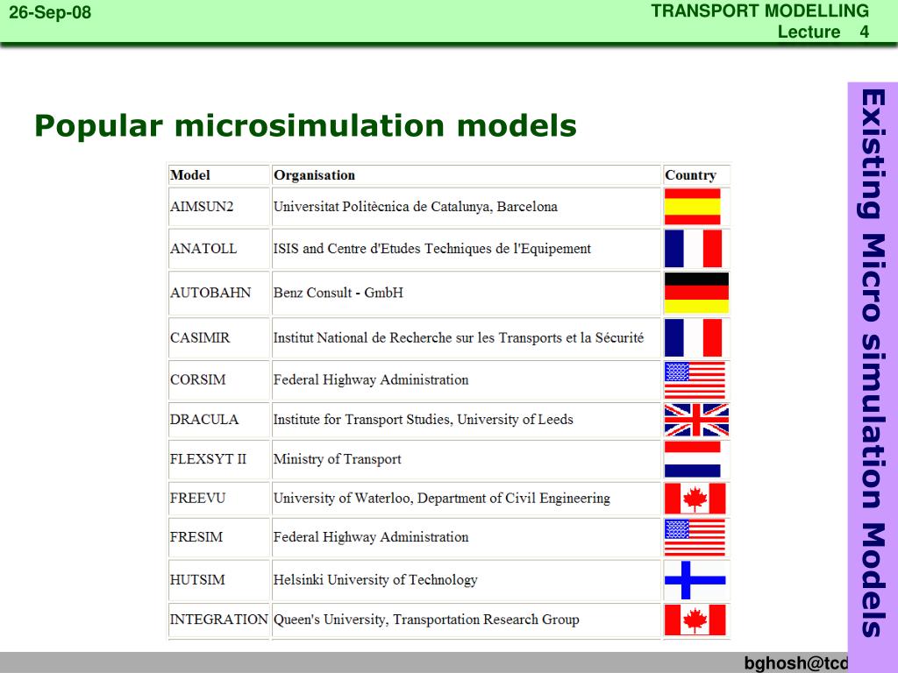Click the 'bghosh@tcd' footer email

(x=795, y=662)
